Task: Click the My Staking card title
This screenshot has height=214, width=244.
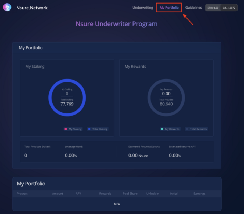Action: [x=35, y=67]
